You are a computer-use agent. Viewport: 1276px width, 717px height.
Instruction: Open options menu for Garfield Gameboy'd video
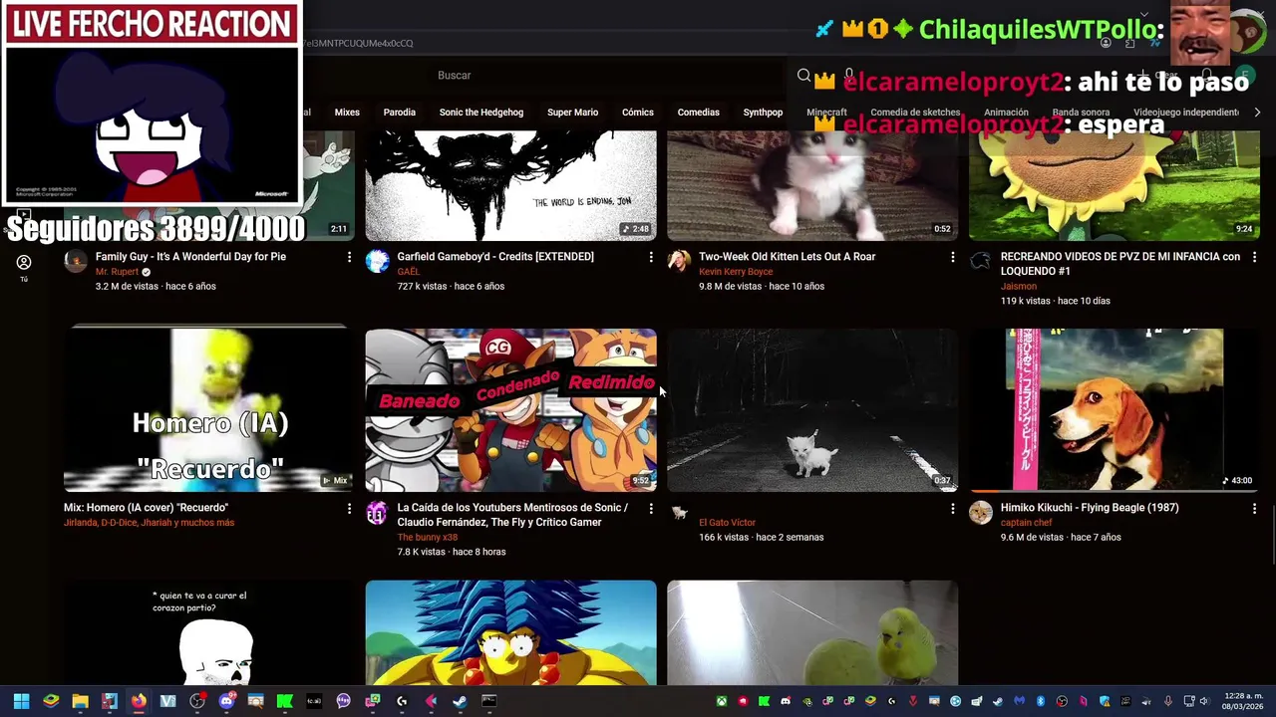coord(651,257)
